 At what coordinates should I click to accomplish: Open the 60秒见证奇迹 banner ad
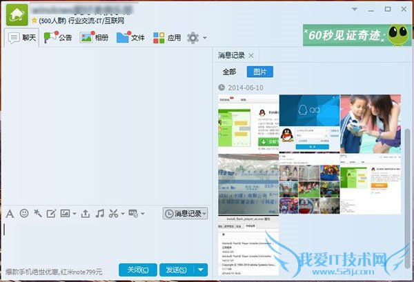pyautogui.click(x=357, y=35)
